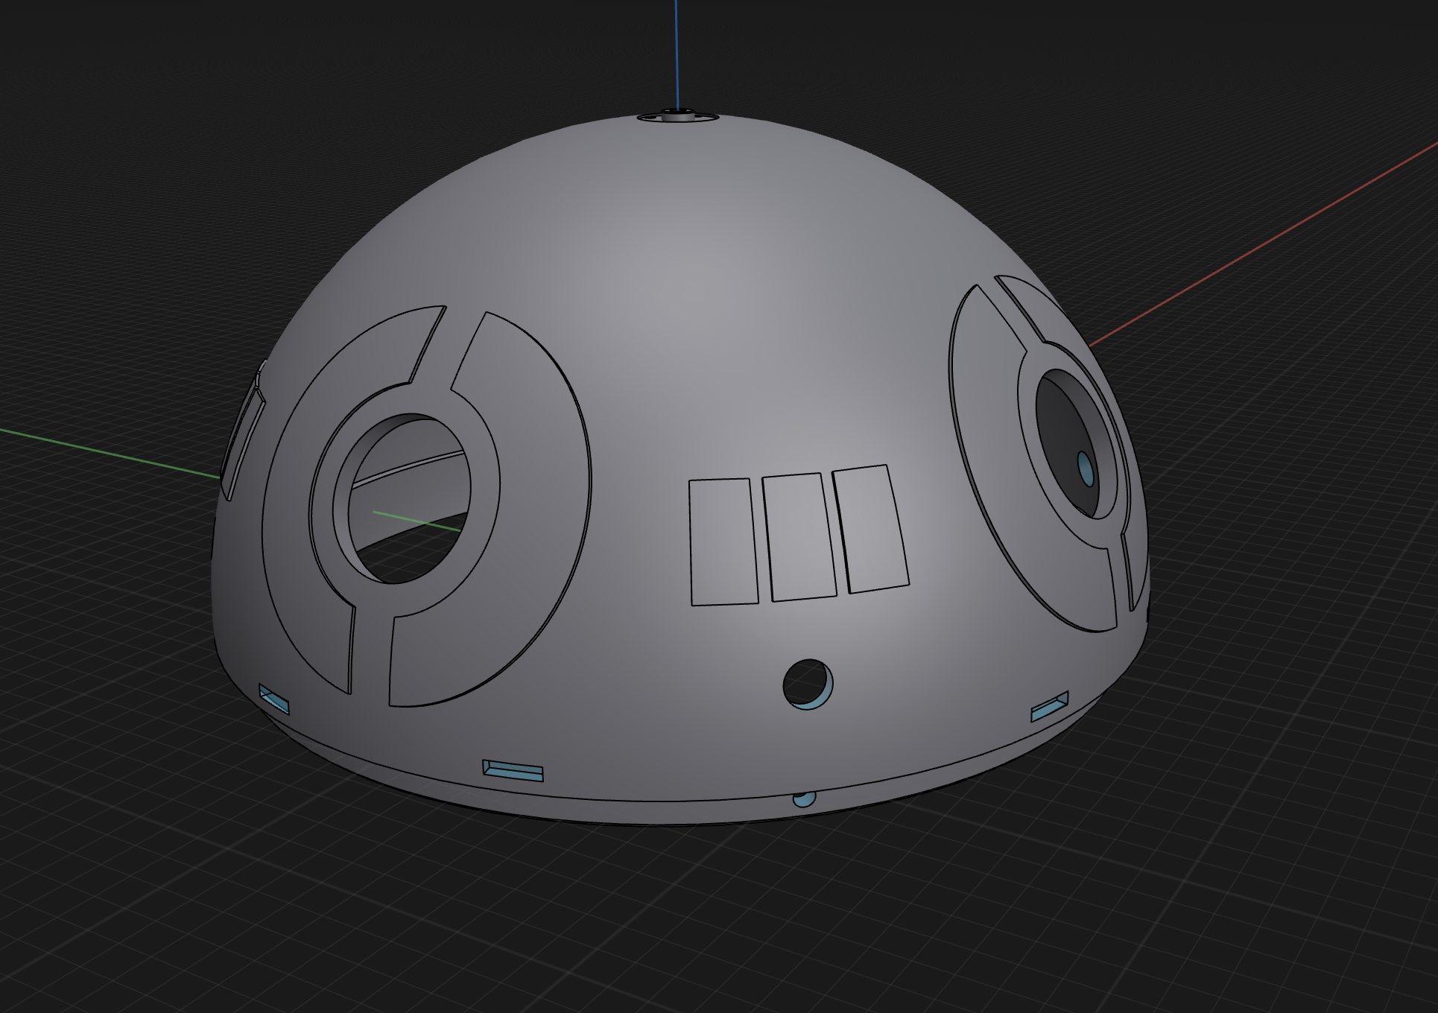The width and height of the screenshot is (1438, 1013).
Task: Click the small round hole below the panels
Action: coord(808,684)
